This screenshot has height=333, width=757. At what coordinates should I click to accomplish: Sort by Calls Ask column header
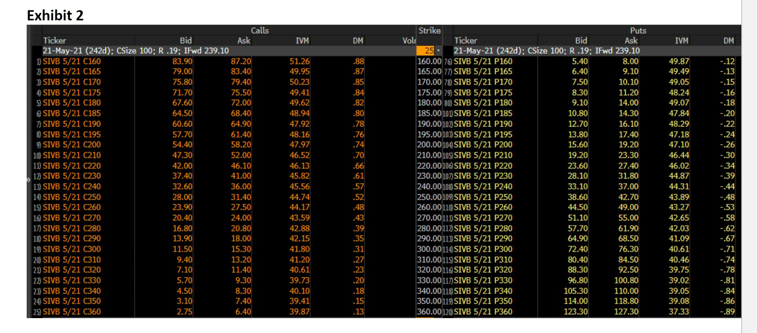[244, 40]
